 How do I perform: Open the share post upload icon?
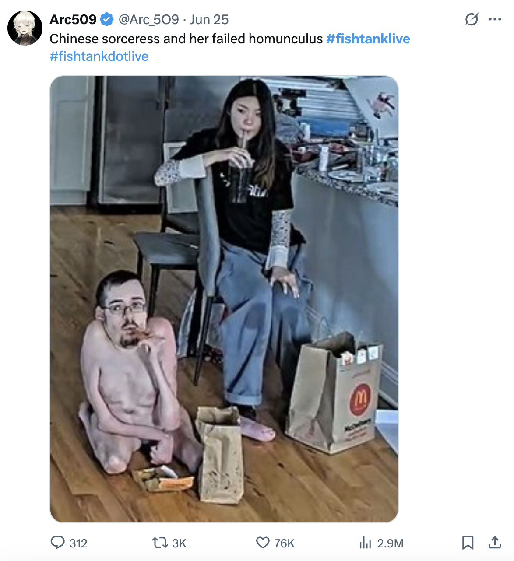pos(495,543)
